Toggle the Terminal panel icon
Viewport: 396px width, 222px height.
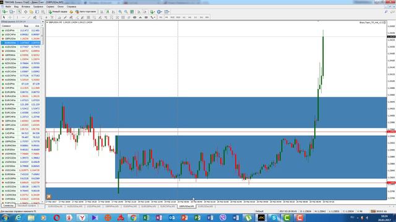pos(37,12)
